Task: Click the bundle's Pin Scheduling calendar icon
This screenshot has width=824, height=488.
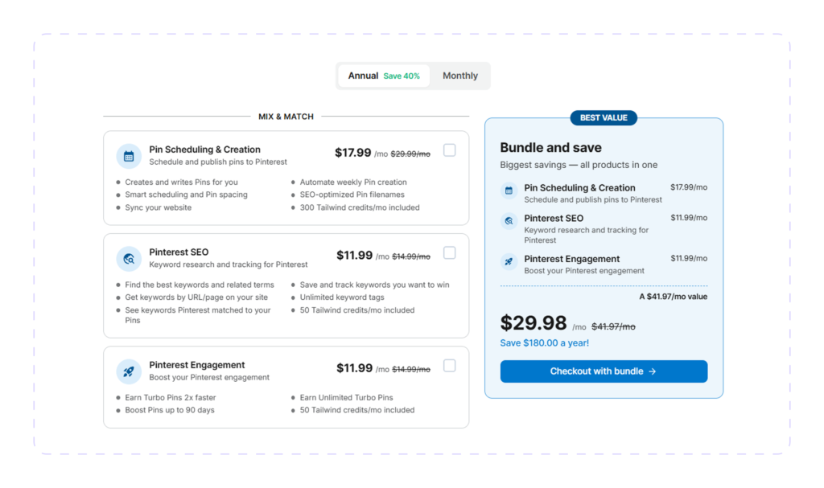Action: (x=509, y=191)
